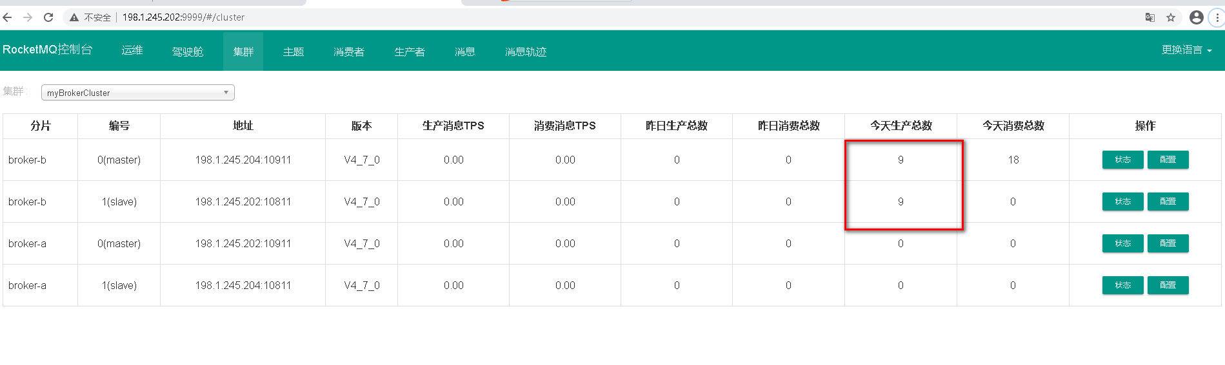The width and height of the screenshot is (1225, 365).
Task: Click the 昨日消费总数 column header
Action: [x=789, y=126]
